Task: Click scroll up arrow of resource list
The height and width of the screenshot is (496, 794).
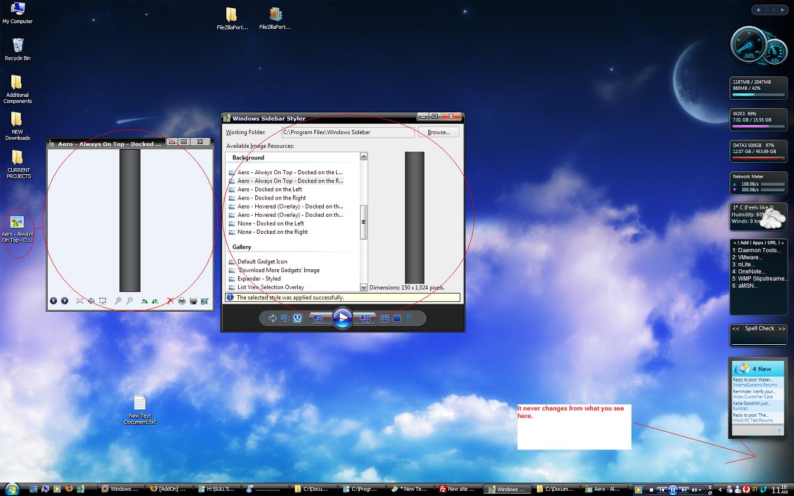Action: (x=363, y=156)
